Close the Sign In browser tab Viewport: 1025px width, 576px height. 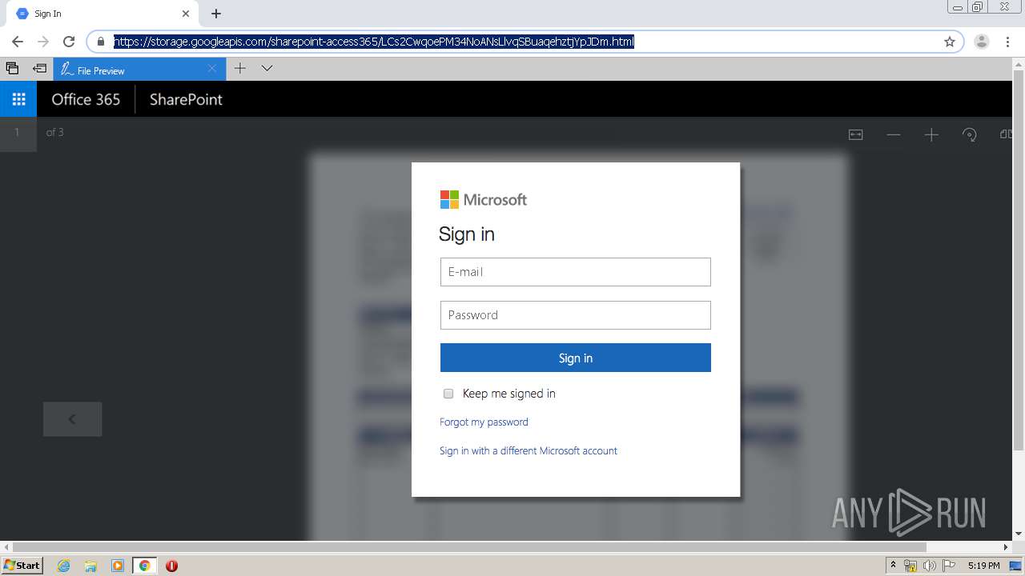[186, 14]
